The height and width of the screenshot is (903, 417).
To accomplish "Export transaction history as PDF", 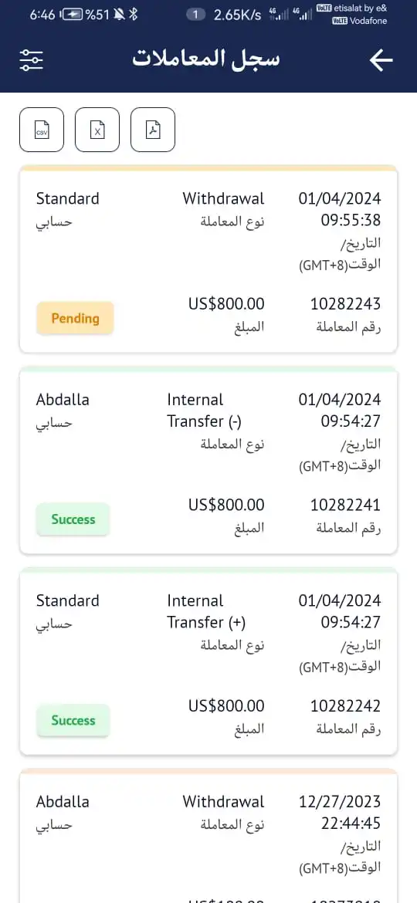I will (153, 130).
